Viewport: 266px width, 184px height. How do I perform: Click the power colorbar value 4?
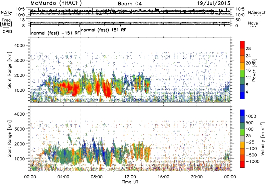click(x=247, y=92)
